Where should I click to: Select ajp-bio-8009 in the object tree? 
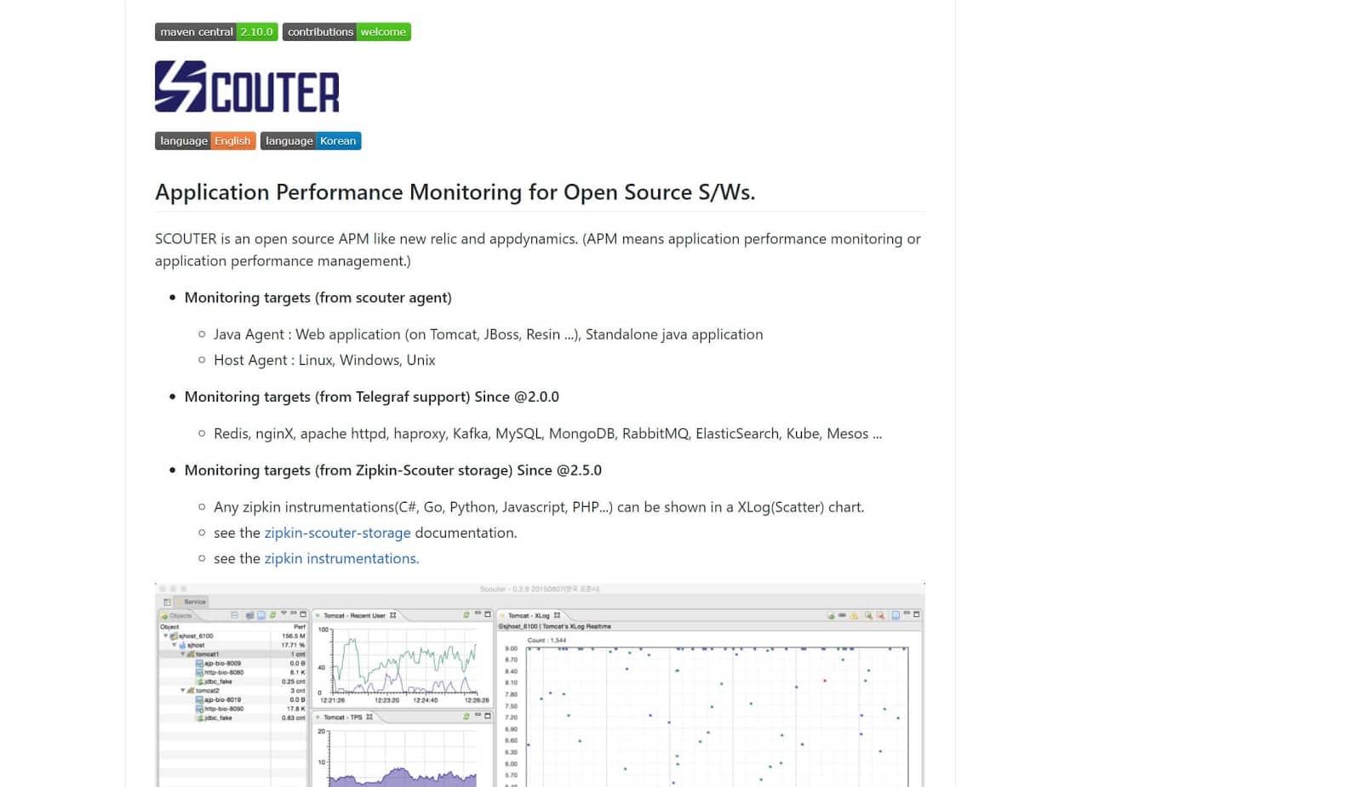click(221, 663)
